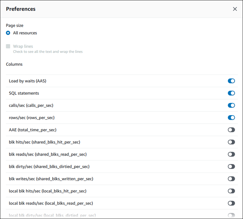Screen dimensions: 243x219
Task: Select the All resources page size option
Action: [x=8, y=33]
